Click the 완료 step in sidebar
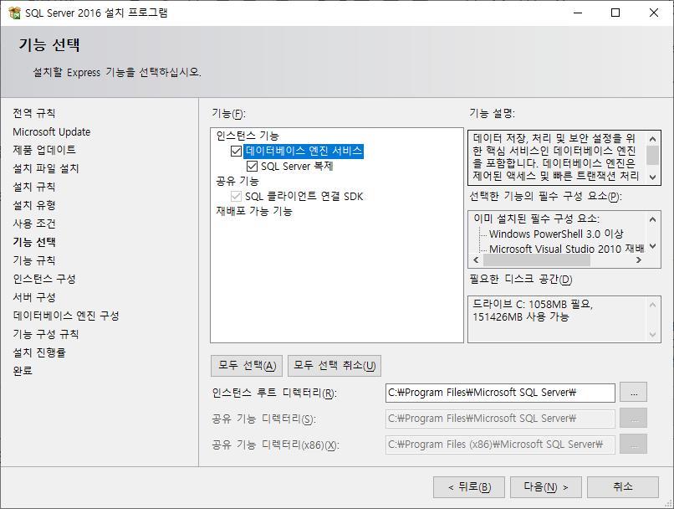Viewport: 674px width, 509px height. [23, 371]
